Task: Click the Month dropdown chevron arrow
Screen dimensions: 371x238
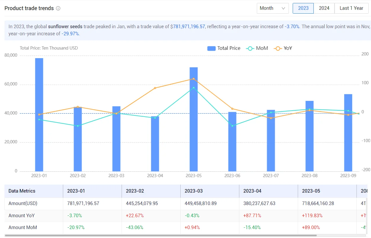Action: click(284, 8)
